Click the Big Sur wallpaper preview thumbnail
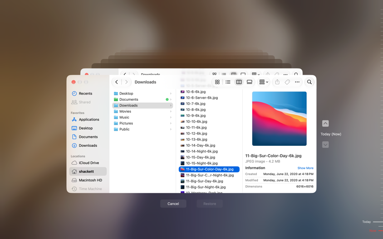 [279, 119]
